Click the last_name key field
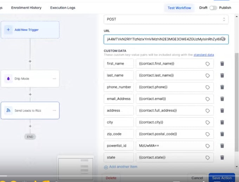This screenshot has width=239, height=182. pos(119,75)
